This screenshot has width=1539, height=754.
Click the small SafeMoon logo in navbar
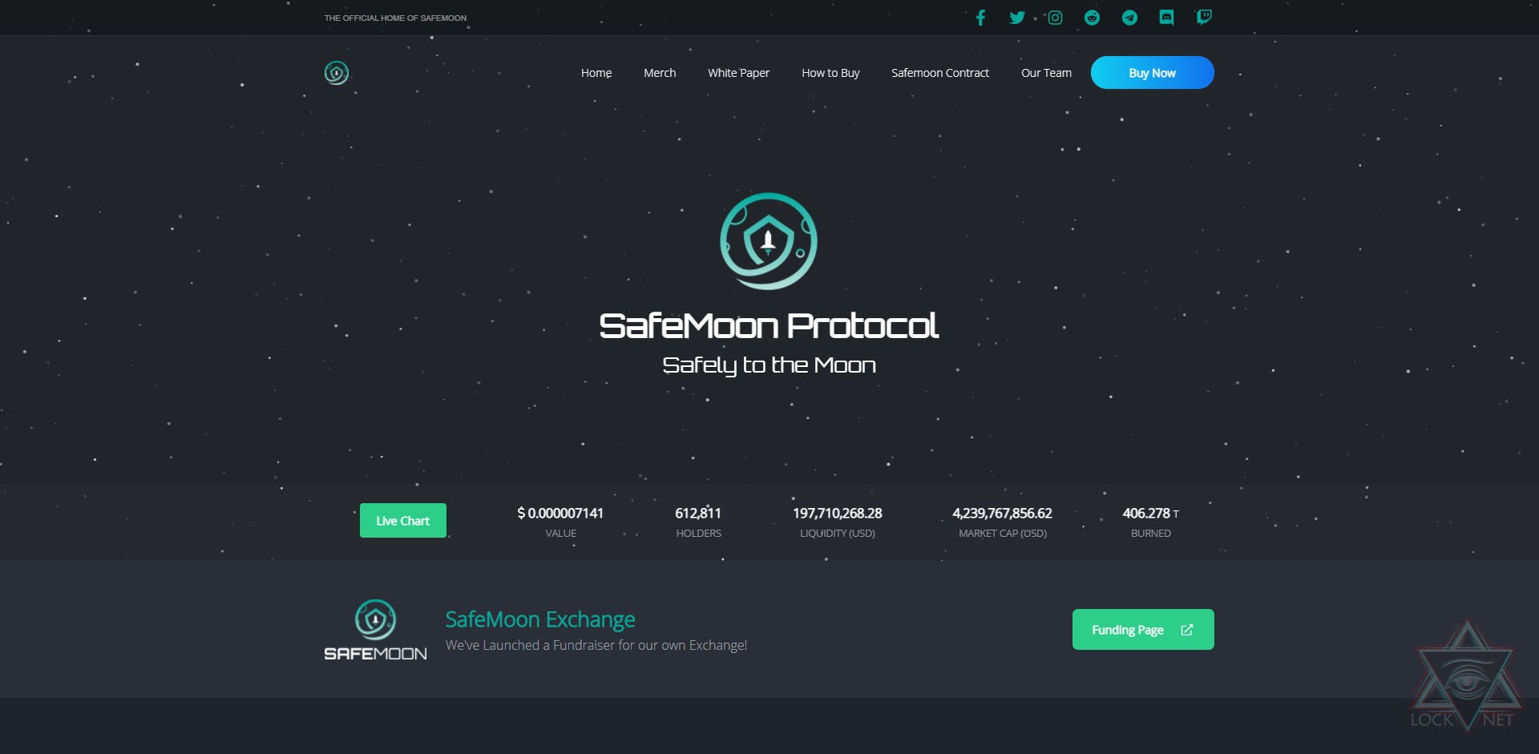click(x=337, y=73)
